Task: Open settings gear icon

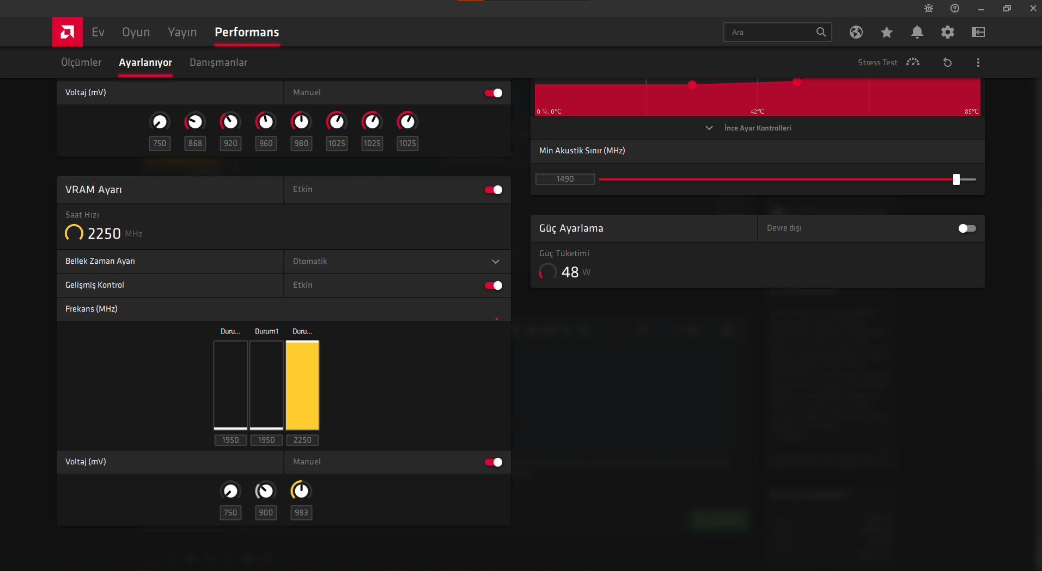Action: (x=948, y=32)
